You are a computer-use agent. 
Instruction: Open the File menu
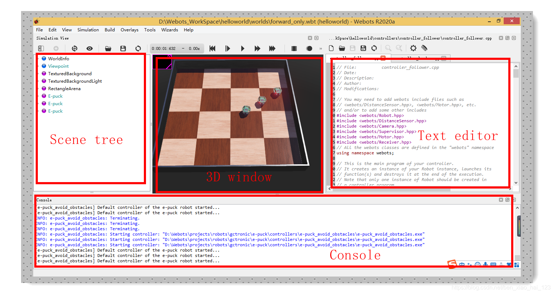click(x=39, y=30)
